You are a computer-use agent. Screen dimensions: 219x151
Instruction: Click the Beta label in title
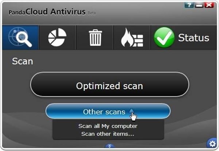pyautogui.click(x=92, y=13)
